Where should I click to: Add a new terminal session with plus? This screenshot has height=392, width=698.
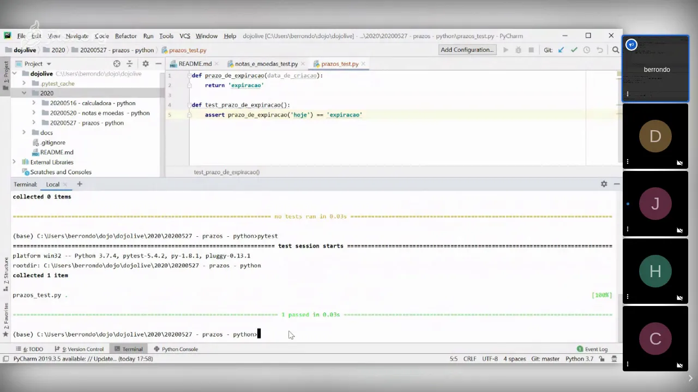[x=80, y=184]
